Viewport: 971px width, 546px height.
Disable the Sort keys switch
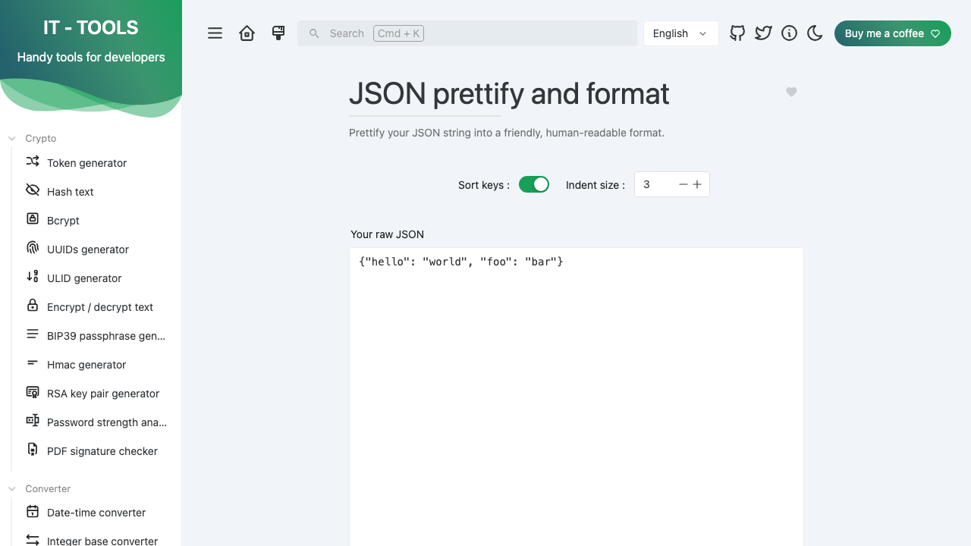[x=534, y=184]
